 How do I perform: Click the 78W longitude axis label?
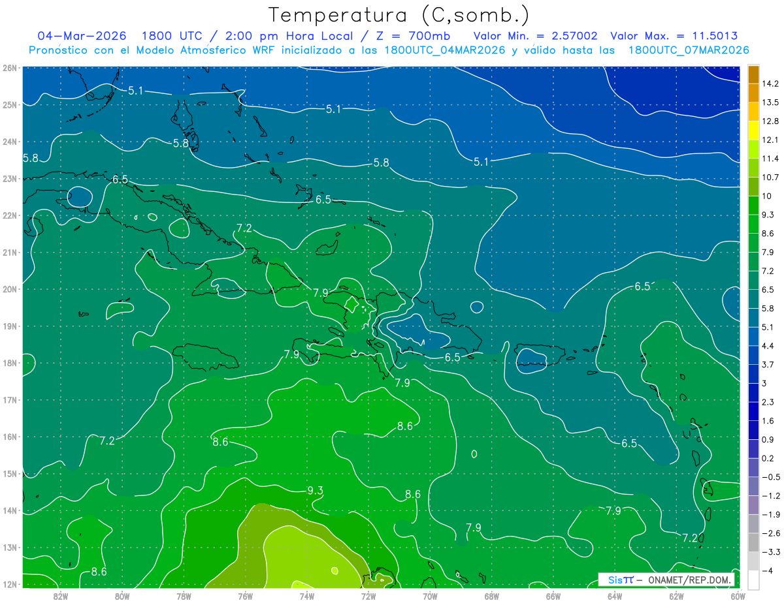tap(184, 595)
